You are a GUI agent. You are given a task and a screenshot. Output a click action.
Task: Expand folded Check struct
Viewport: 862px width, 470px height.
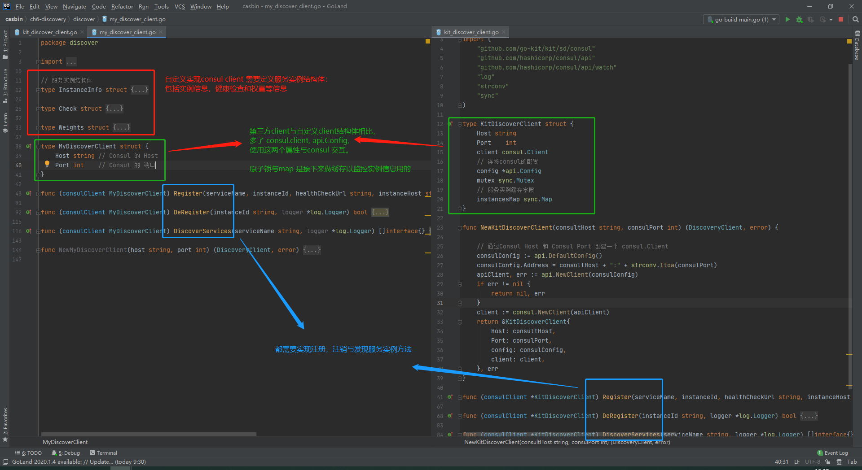point(114,109)
